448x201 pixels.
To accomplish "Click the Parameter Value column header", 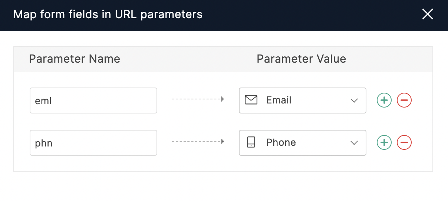I will click(301, 59).
